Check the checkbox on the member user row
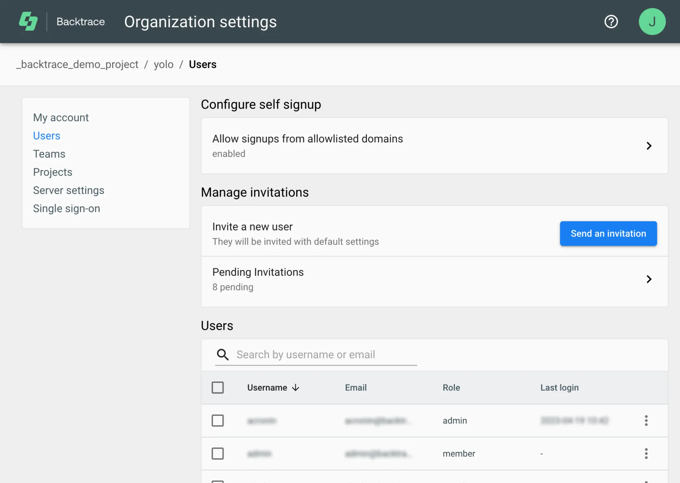 point(218,454)
